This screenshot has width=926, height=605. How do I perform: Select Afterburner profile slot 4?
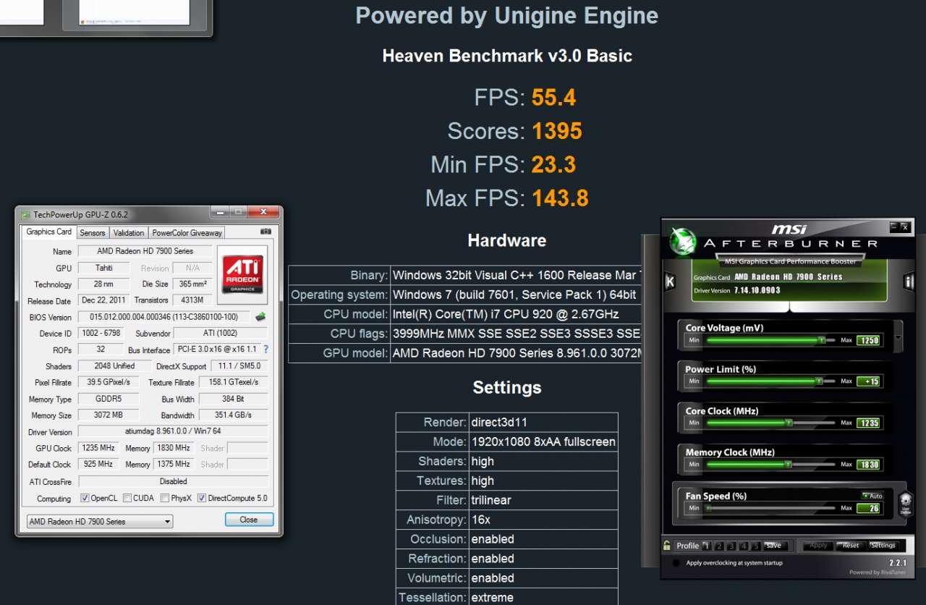[744, 546]
